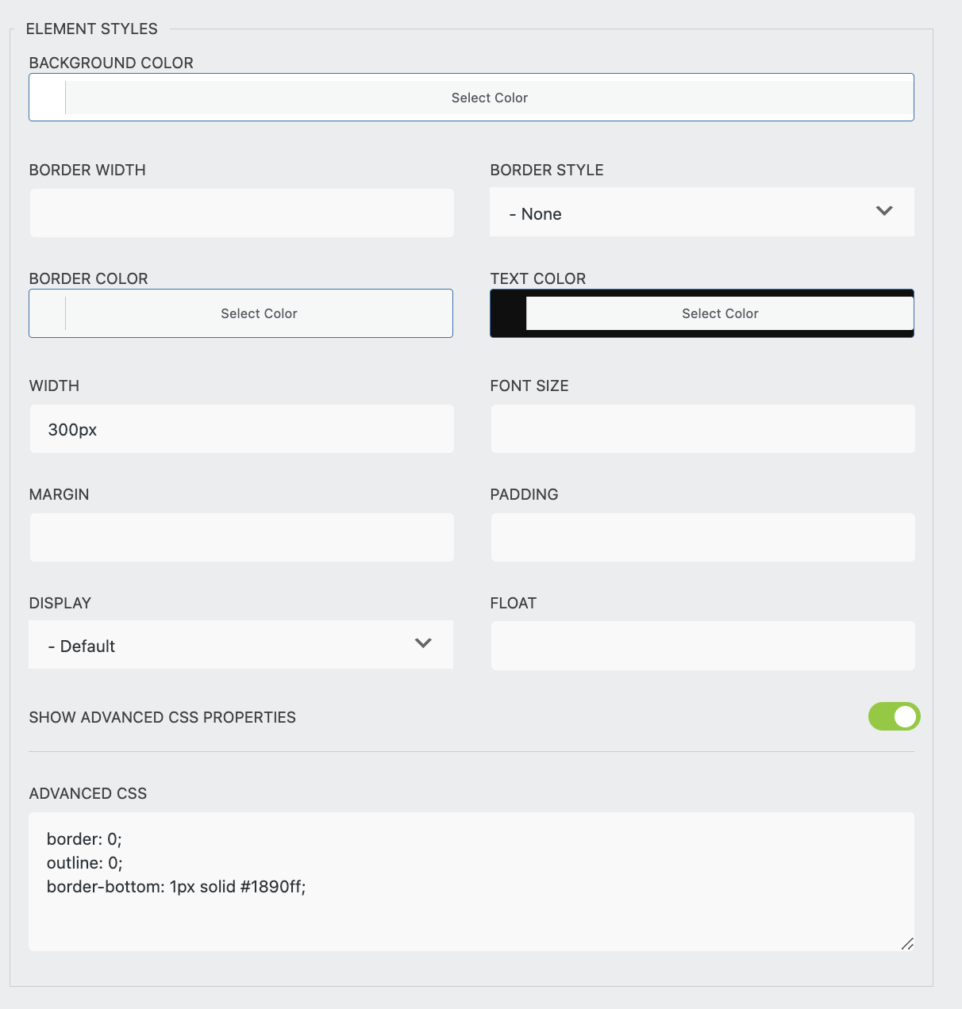
Task: Open the Border Style dropdown
Action: tap(702, 212)
